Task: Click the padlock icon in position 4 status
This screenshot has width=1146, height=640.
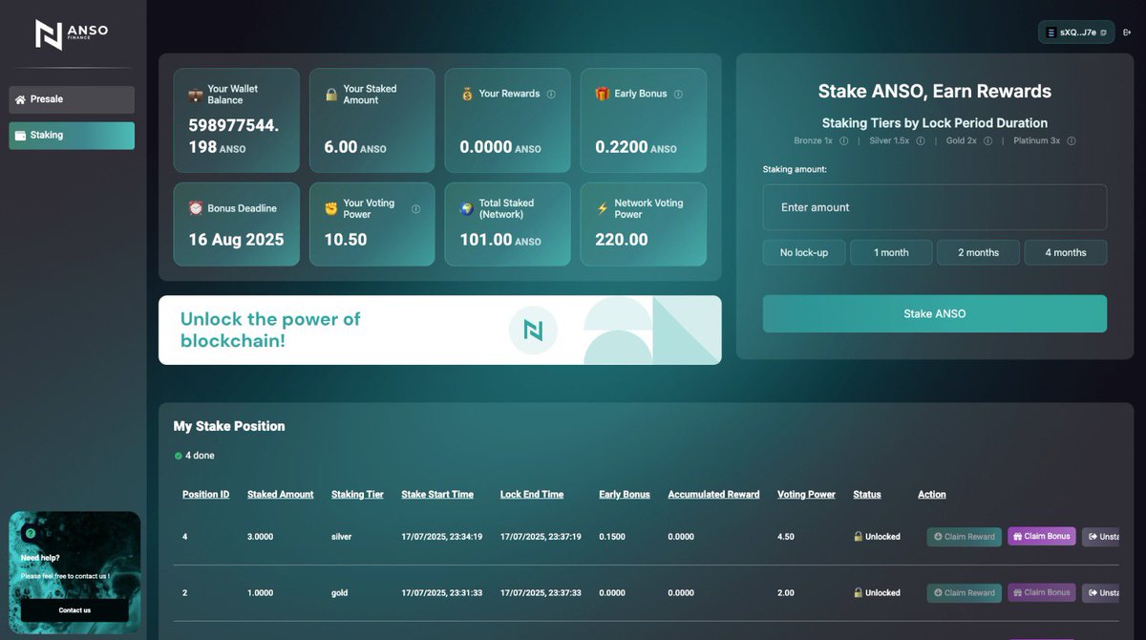Action: tap(858, 537)
